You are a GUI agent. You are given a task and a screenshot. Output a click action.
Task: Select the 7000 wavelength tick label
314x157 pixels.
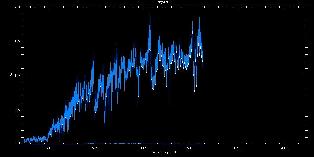(190, 148)
